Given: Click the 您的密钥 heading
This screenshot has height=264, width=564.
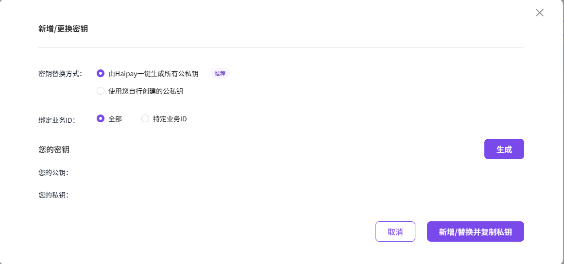Looking at the screenshot, I should 53,149.
